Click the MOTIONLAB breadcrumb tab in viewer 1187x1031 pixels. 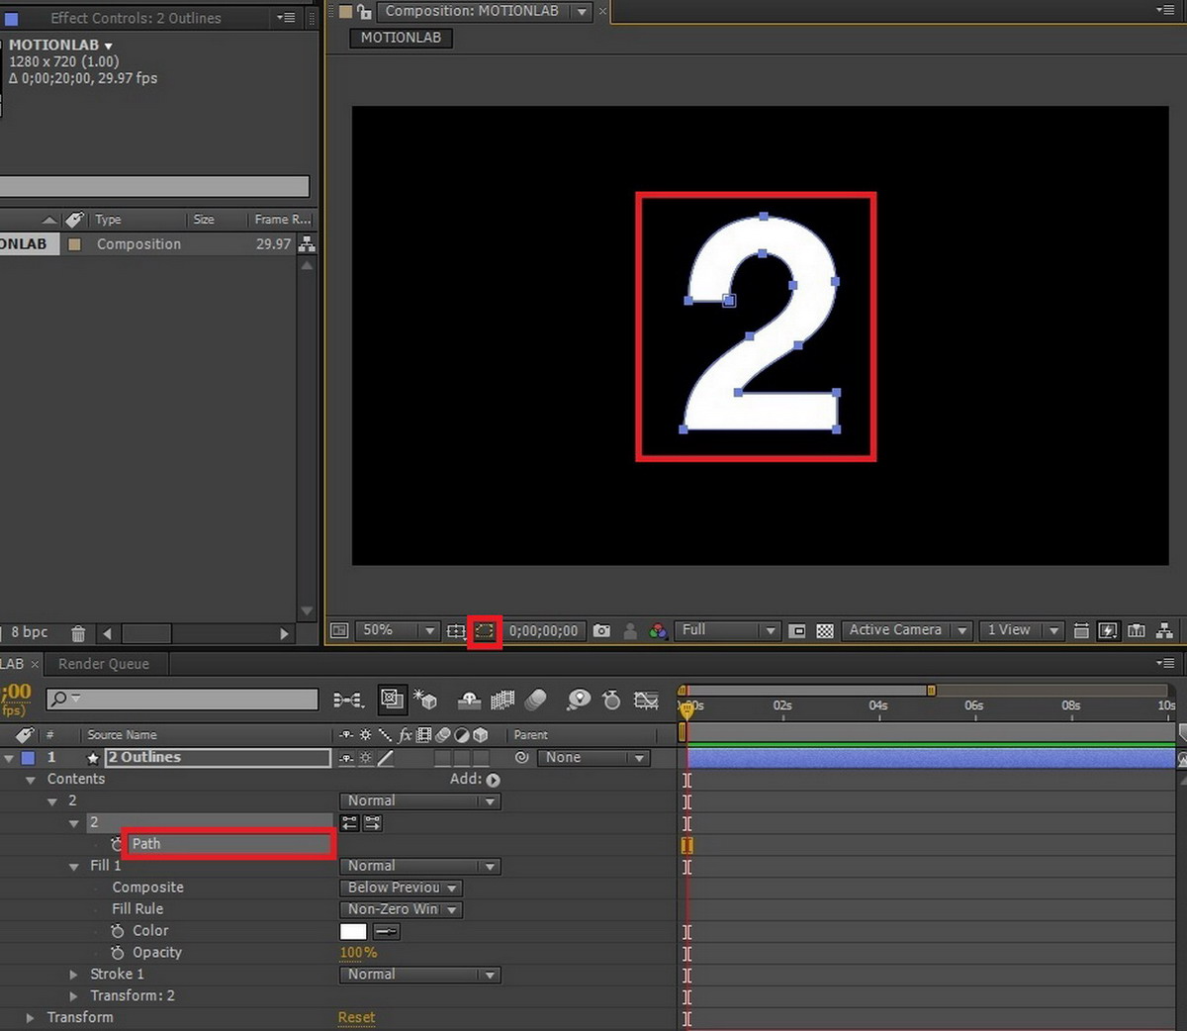pos(401,38)
